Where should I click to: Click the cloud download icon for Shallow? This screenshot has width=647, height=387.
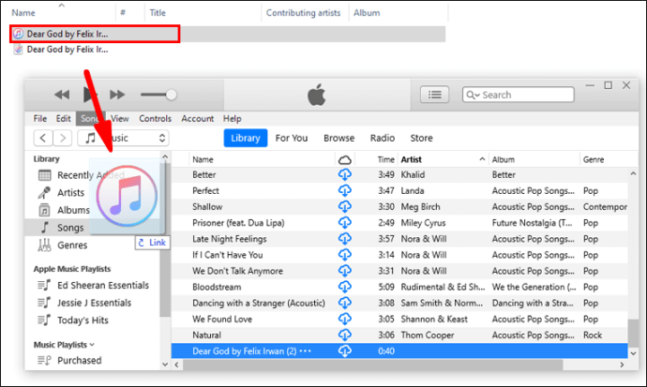(344, 207)
